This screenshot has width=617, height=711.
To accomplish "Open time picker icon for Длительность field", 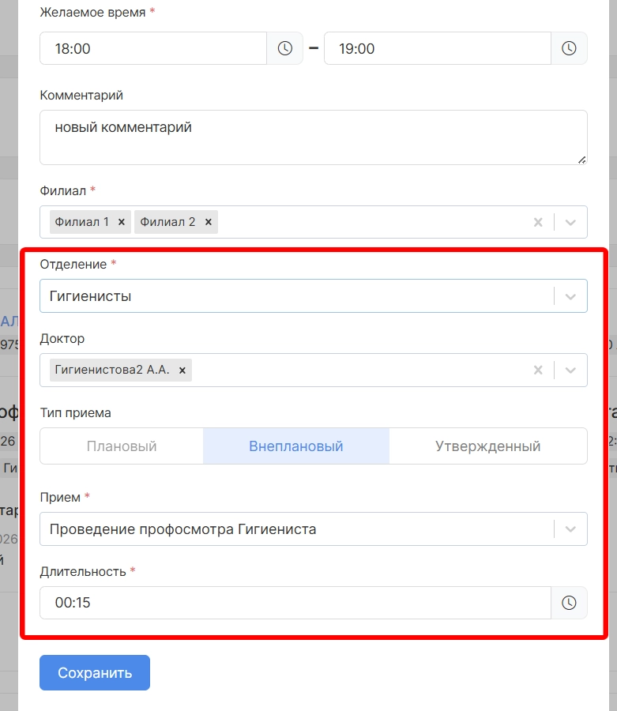I will tap(569, 603).
